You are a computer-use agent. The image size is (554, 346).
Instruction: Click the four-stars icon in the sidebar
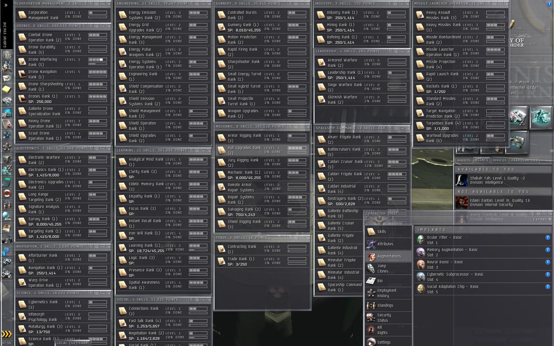click(x=7, y=147)
